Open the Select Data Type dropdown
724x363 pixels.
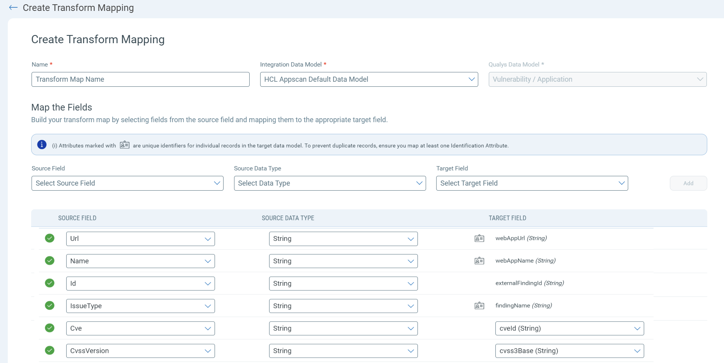(x=329, y=183)
